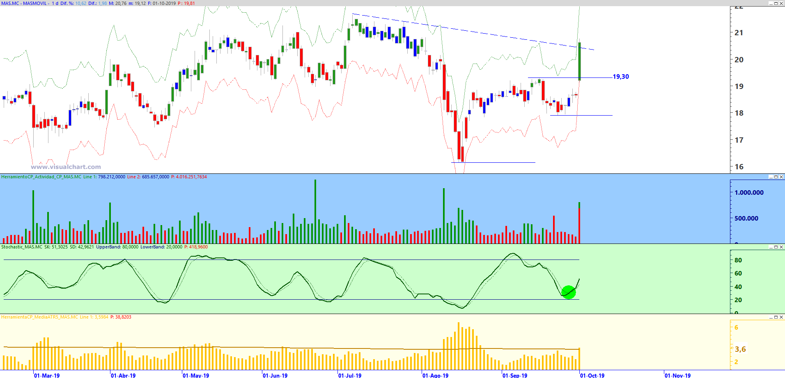Select the 'HerramientoCP_Actividad_CP_MAS.MC' indicator label
Image resolution: width=785 pixels, height=378 pixels.
pos(41,177)
